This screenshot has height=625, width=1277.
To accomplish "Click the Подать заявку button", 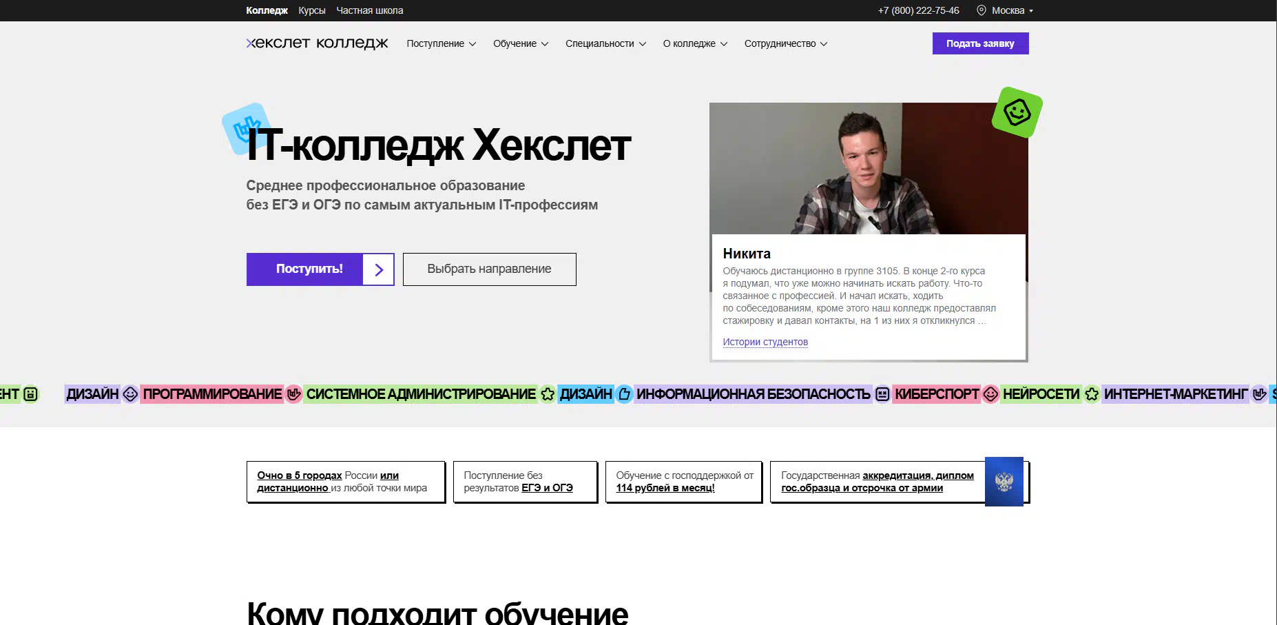I will point(980,43).
